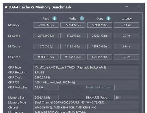Minimize the AIDA64 benchmark window

click(x=127, y=6)
